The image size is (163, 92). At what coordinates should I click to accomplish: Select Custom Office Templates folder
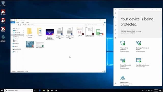click(30, 33)
